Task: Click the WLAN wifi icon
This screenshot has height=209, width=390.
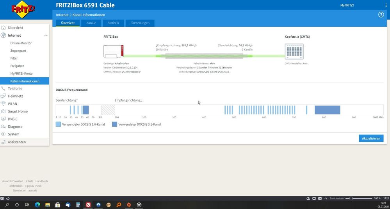Action: pyautogui.click(x=3, y=104)
